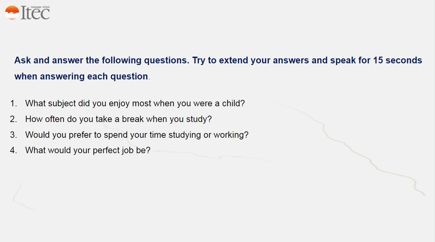Click the list number "3."
The image size is (435, 242).
(x=14, y=135)
